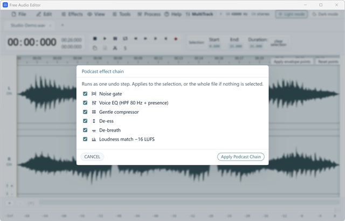Screen dimensions: 345x221
Task: Click the Loudness match bars icon
Action: point(94,139)
